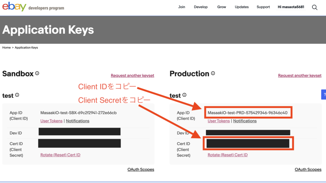Image resolution: width=326 pixels, height=183 pixels.
Task: Open Notifications under Sandbox App ID
Action: (x=78, y=121)
